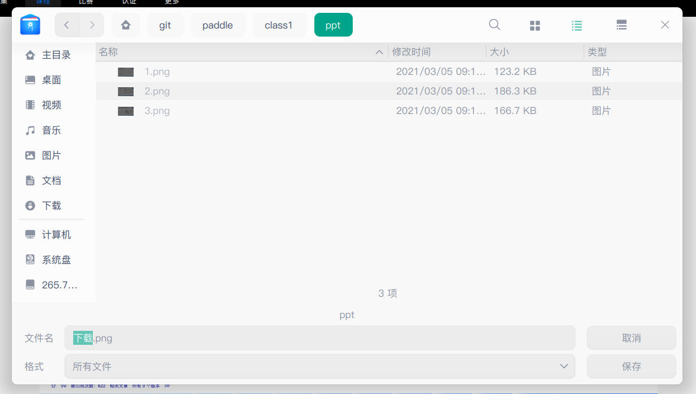Click the 取消 button
The width and height of the screenshot is (696, 394).
pos(631,338)
